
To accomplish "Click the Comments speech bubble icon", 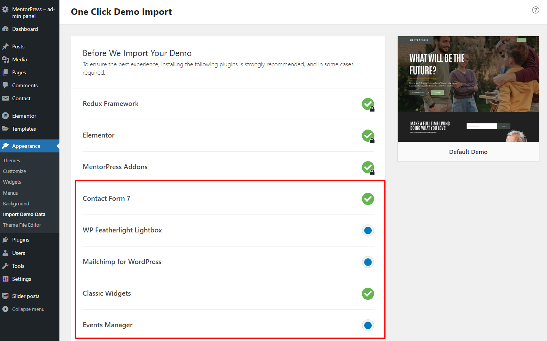I will pyautogui.click(x=5, y=85).
